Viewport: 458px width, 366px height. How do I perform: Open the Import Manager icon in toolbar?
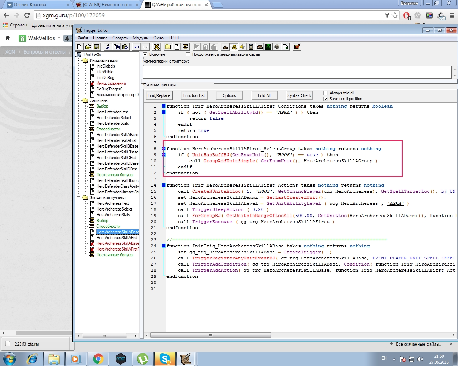click(286, 47)
